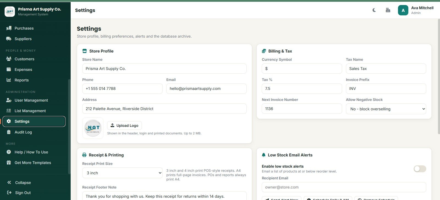The width and height of the screenshot is (440, 200).
Task: Click the Billing & Tax coins icon
Action: [x=264, y=51]
